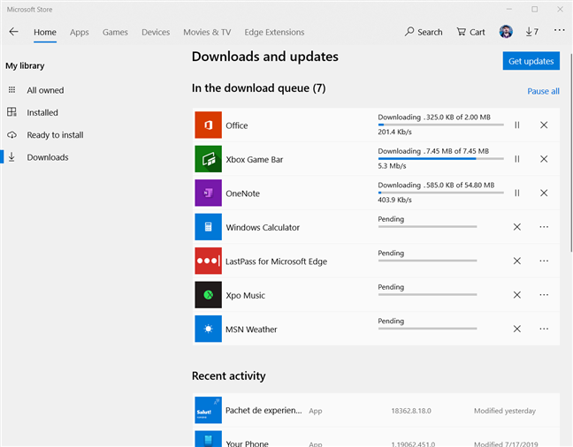The width and height of the screenshot is (573, 447).
Task: Select Ready to install in My library
Action: coord(55,135)
